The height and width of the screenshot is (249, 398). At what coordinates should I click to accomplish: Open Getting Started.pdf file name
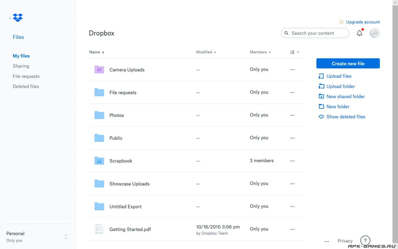tap(130, 229)
